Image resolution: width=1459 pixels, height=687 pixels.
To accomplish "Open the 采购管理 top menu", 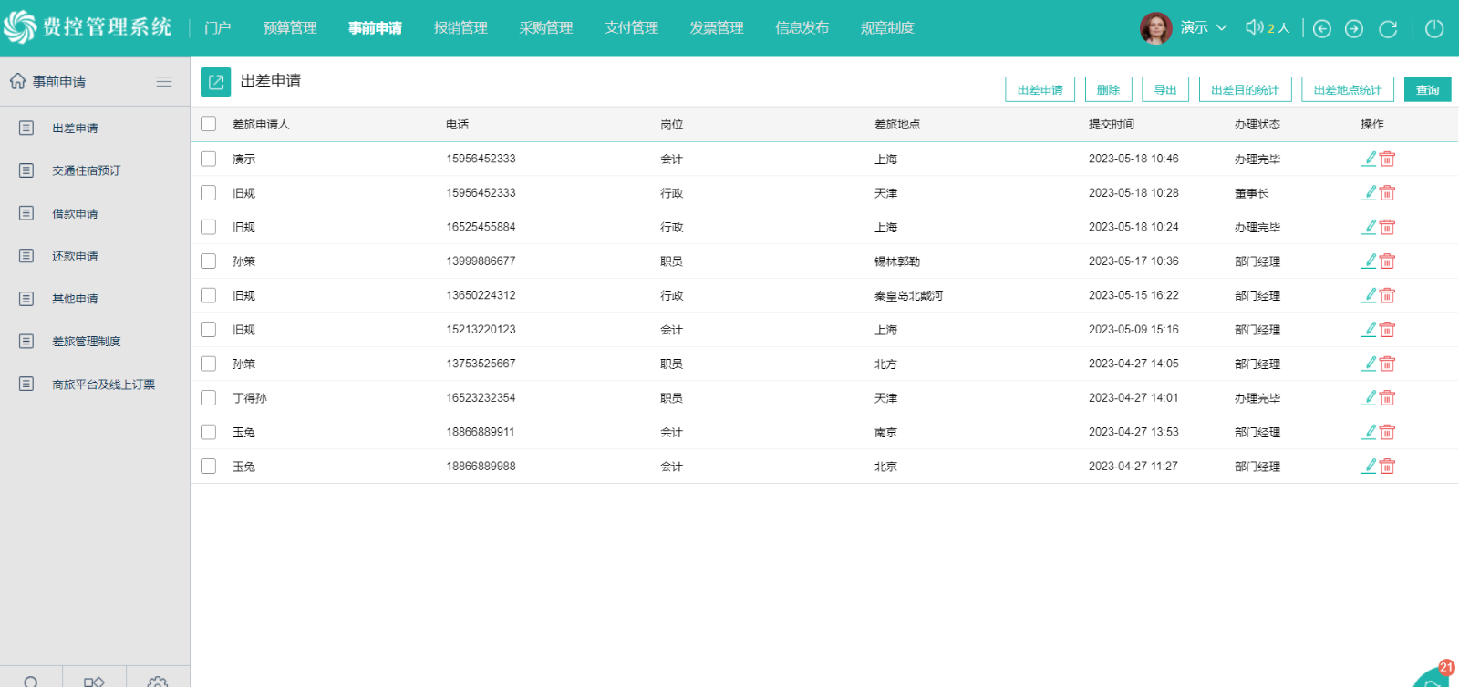I will coord(546,28).
